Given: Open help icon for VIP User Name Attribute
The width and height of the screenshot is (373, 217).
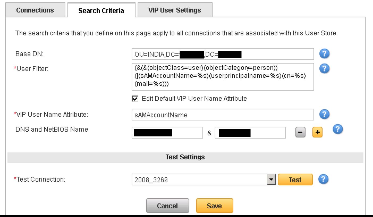Looking at the screenshot, I should pos(324,114).
